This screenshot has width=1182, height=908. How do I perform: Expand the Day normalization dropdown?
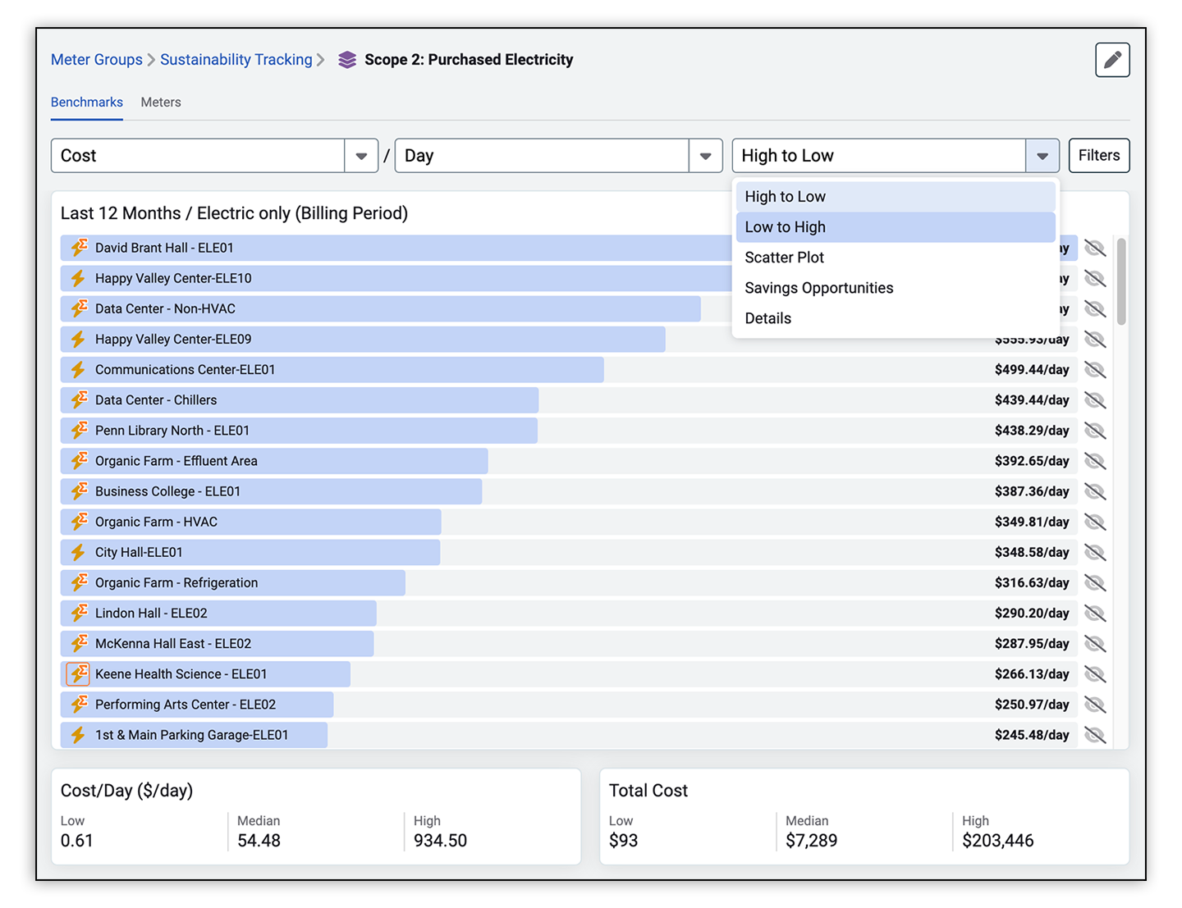tap(705, 156)
